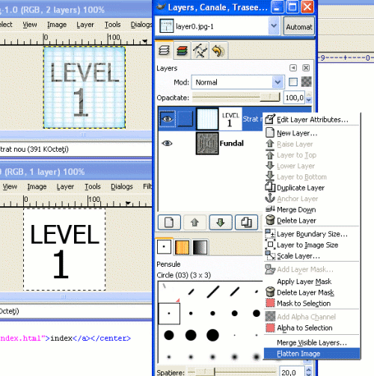
Task: Close the Layers tab with X icon
Action: (306, 68)
